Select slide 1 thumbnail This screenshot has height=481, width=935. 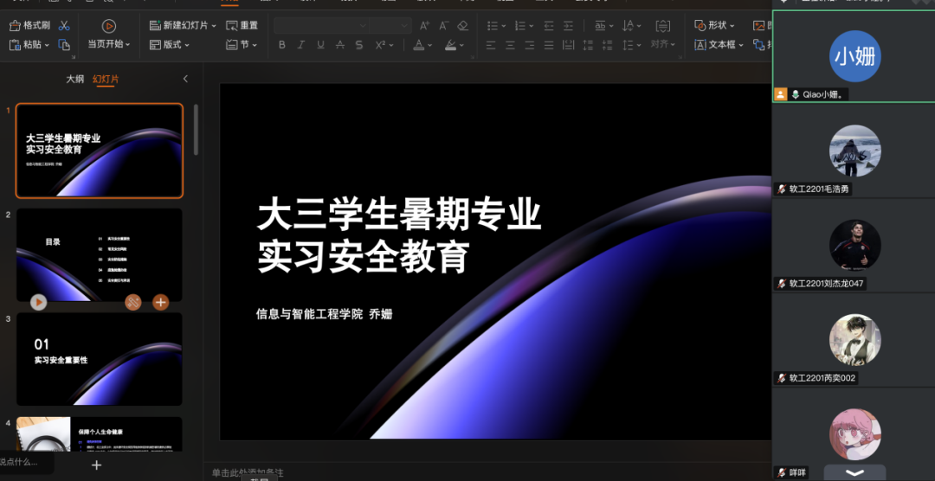click(x=100, y=151)
